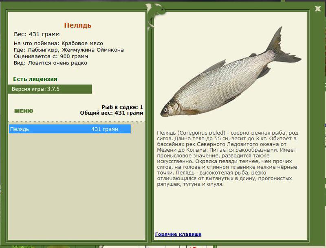Viewport: 326px width, 248px height.
Task: Click the Coregonus peled description paragraph
Action: pos(228,158)
